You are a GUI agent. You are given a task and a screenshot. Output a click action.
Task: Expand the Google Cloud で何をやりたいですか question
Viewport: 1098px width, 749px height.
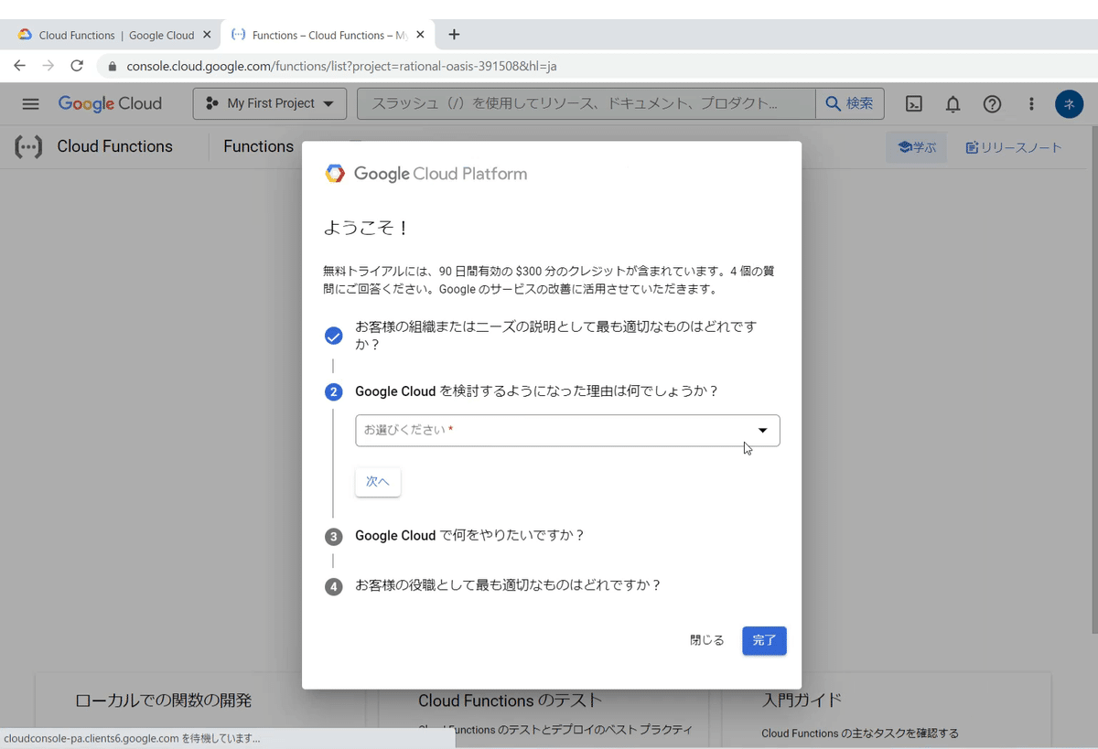coord(469,535)
